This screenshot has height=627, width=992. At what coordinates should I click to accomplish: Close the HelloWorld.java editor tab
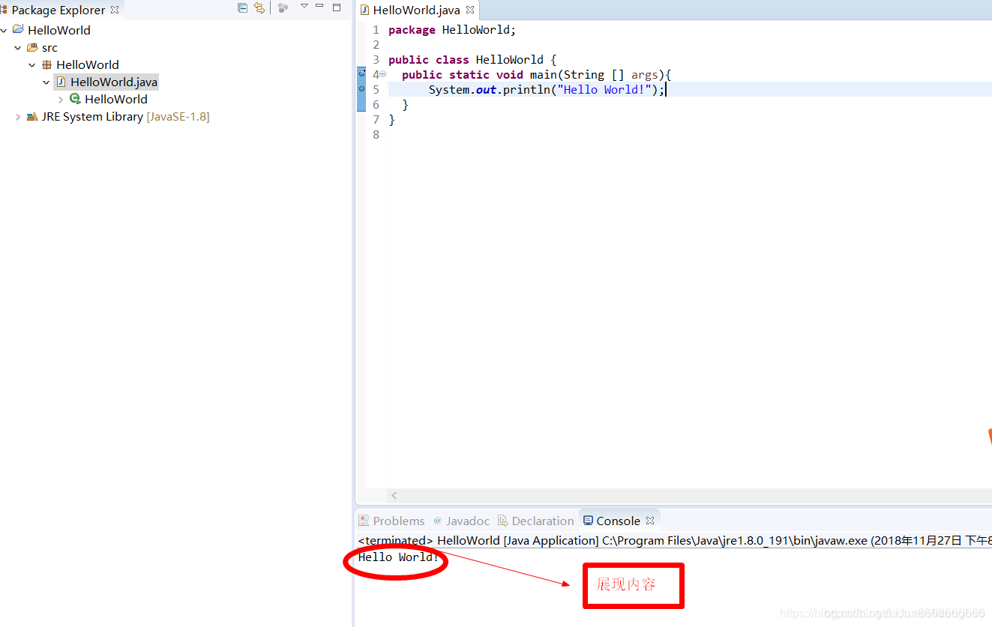click(470, 10)
